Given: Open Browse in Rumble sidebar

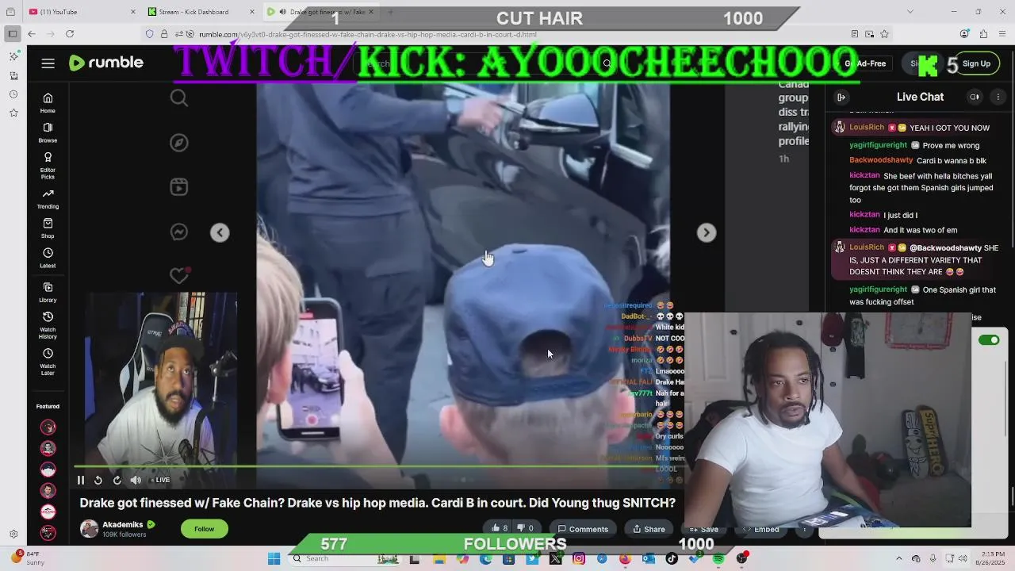Looking at the screenshot, I should (48, 132).
